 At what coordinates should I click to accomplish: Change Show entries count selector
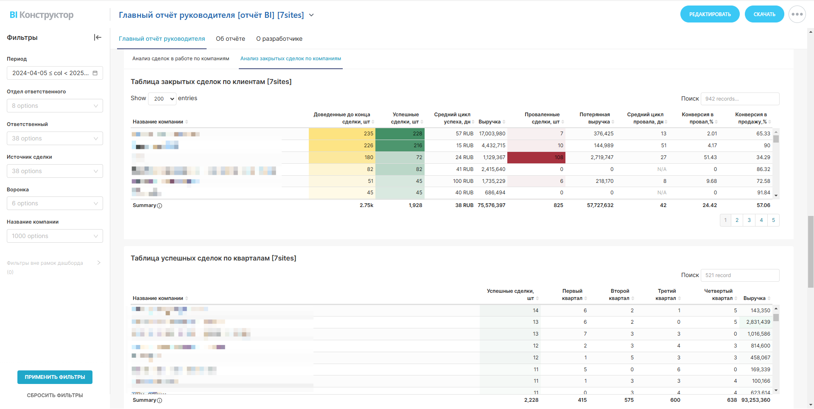(x=162, y=98)
